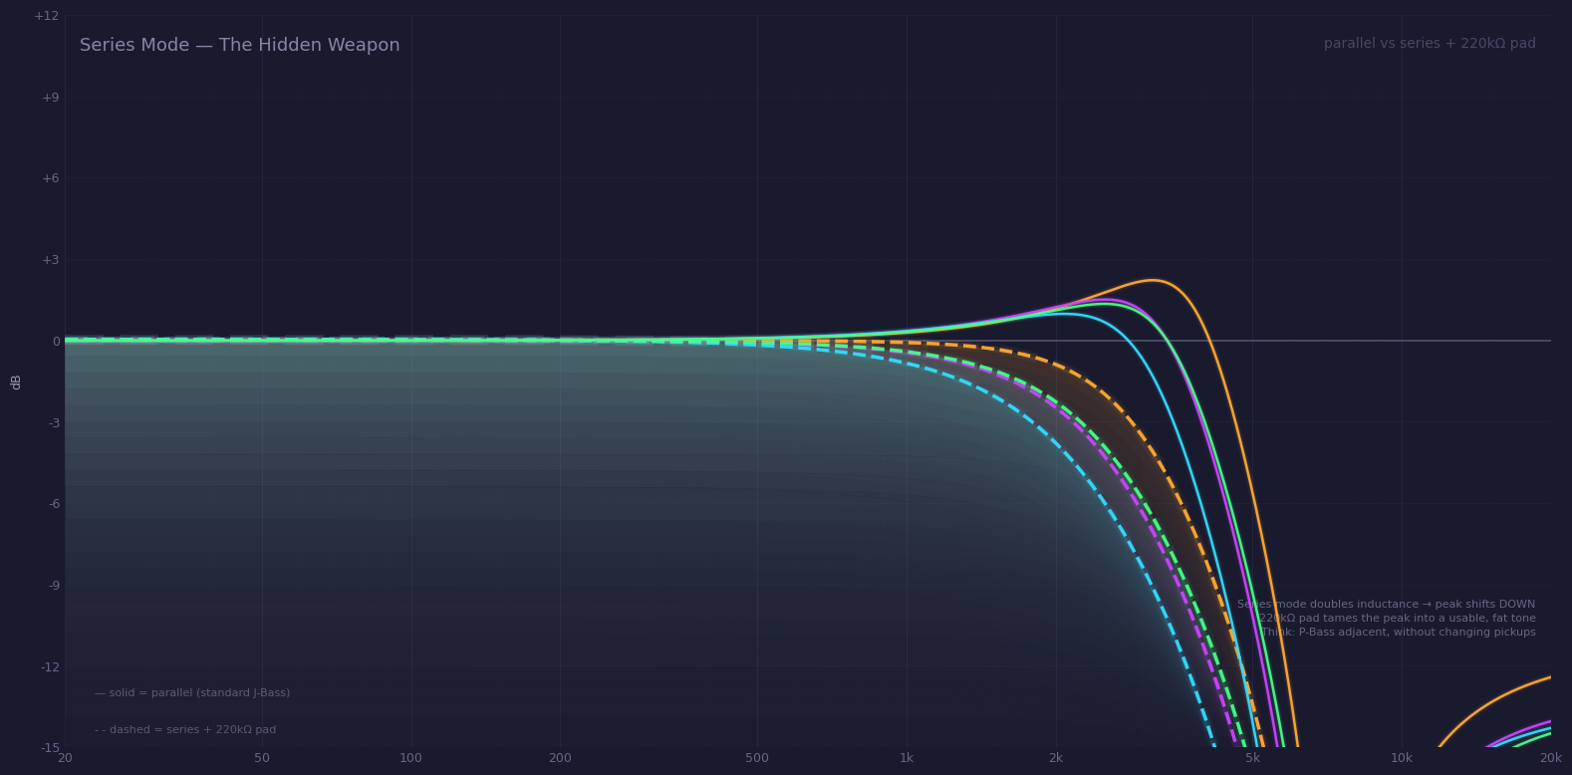Select the 'dB' y-axis label
Image resolution: width=1572 pixels, height=775 pixels.
coord(16,382)
